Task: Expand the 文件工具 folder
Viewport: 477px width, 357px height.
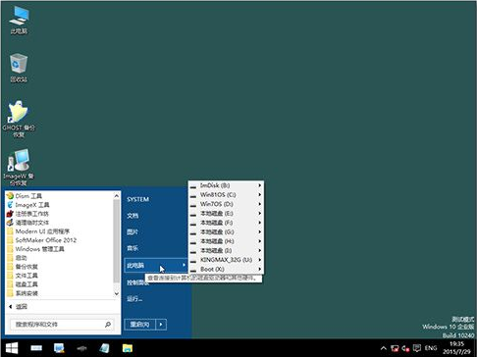Action: pos(23,276)
